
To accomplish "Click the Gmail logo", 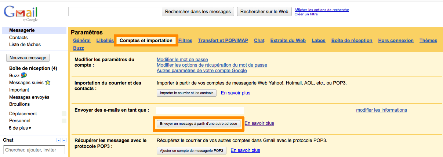I will point(21,14).
